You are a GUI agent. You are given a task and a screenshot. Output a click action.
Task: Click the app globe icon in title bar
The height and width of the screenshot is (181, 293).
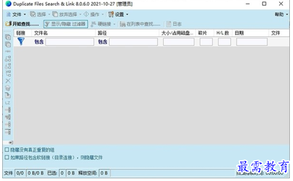pyautogui.click(x=8, y=4)
